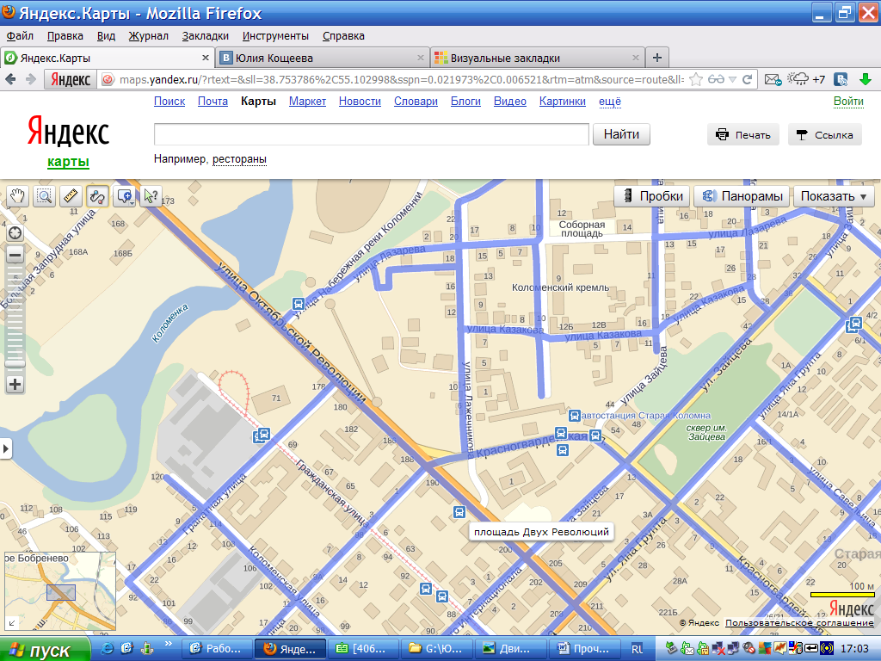Collapse the overview minimap with its corner arrow
The height and width of the screenshot is (661, 881).
pyautogui.click(x=11, y=623)
